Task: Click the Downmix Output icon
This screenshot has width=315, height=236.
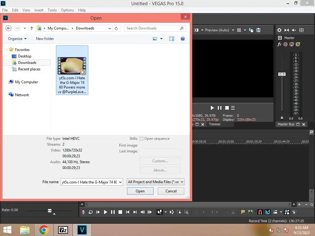Action: pos(287,30)
